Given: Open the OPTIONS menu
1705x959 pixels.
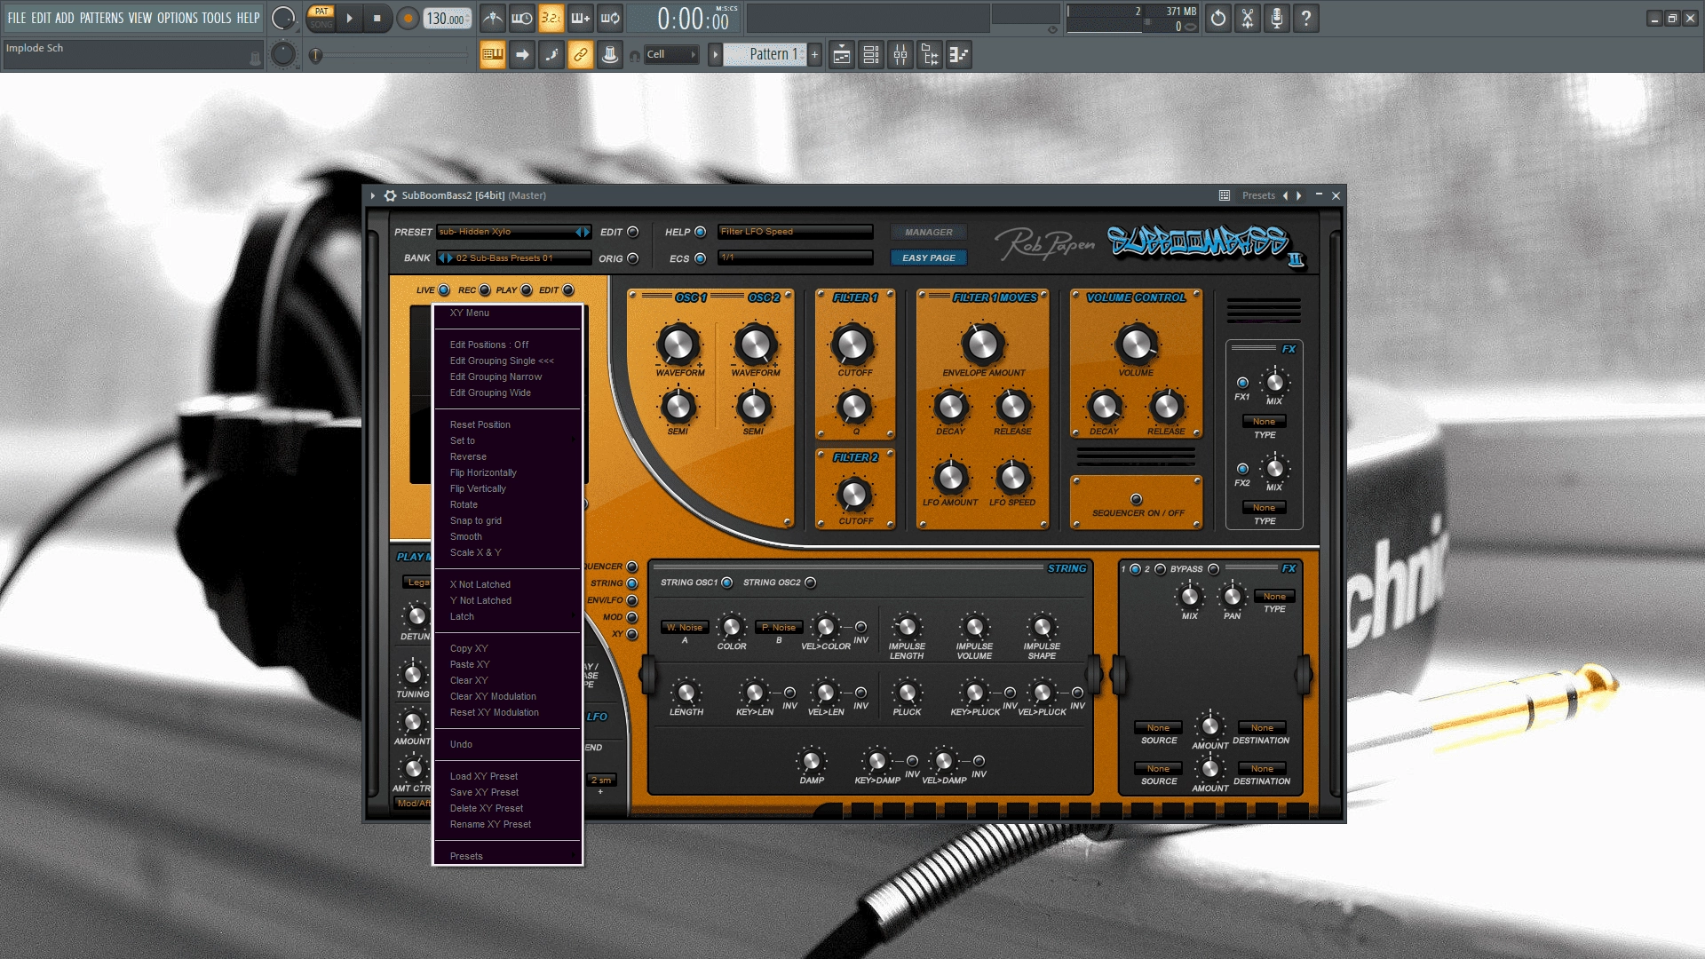Looking at the screenshot, I should (178, 18).
